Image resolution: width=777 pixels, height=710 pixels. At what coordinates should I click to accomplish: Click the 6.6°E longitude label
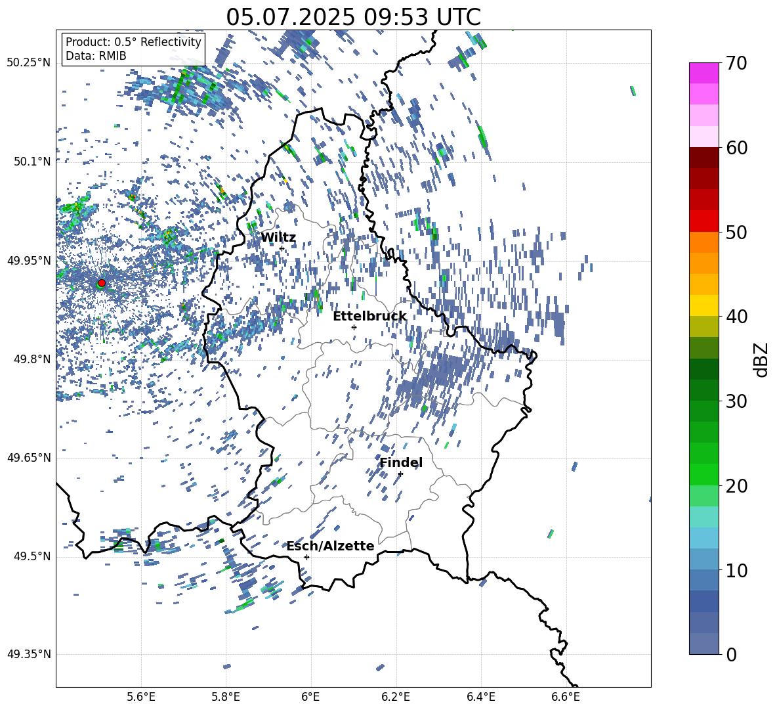click(566, 697)
